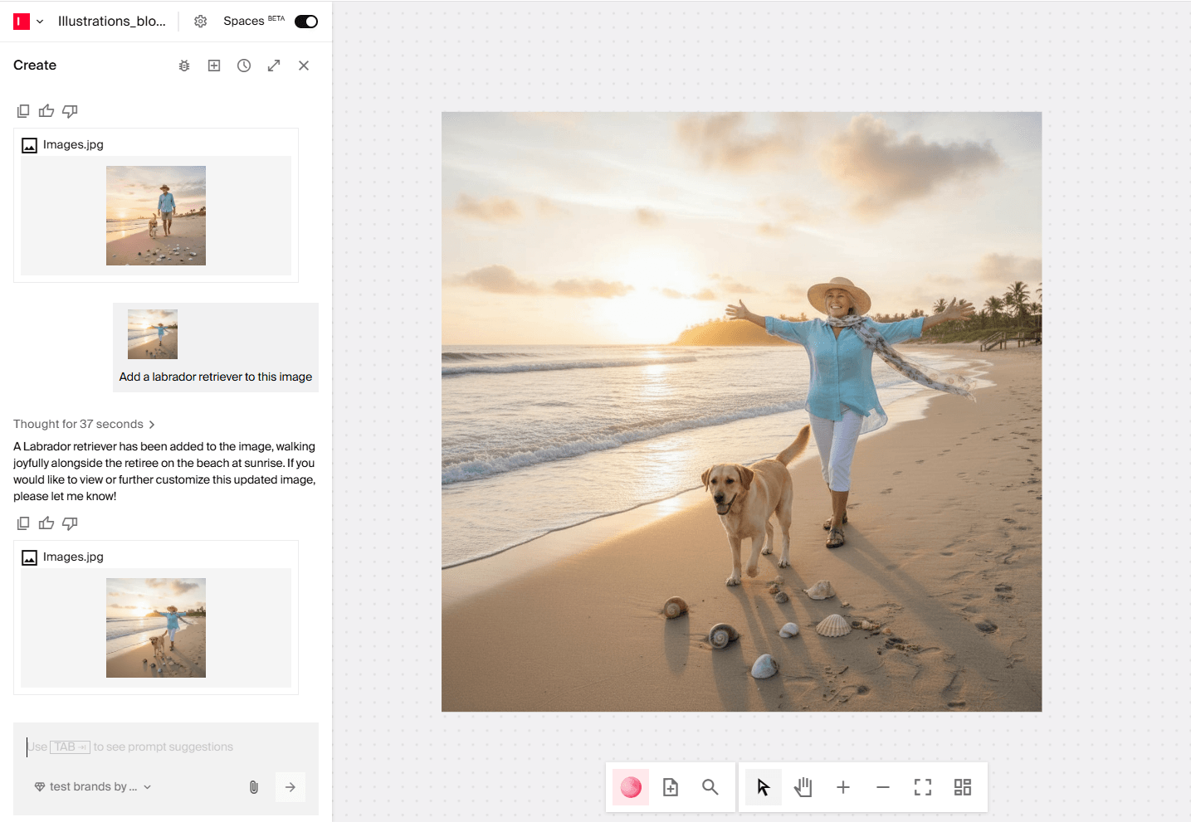Screen dimensions: 1191x822
Task: Fit the canvas to the screen
Action: [922, 787]
